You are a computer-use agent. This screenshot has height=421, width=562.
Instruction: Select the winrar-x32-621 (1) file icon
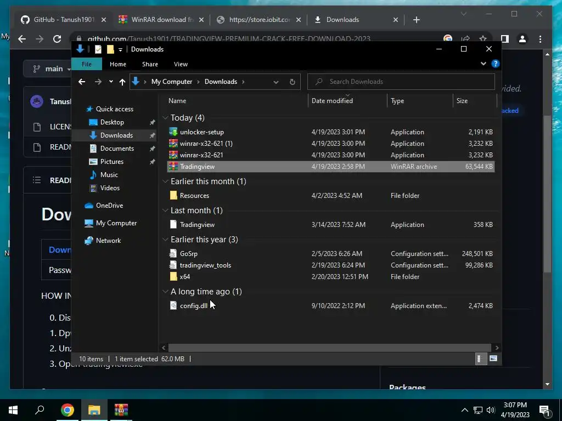click(173, 143)
